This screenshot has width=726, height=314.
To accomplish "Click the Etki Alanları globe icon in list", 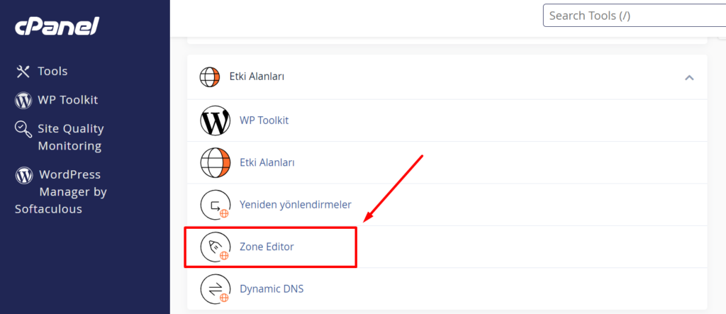I will [216, 162].
